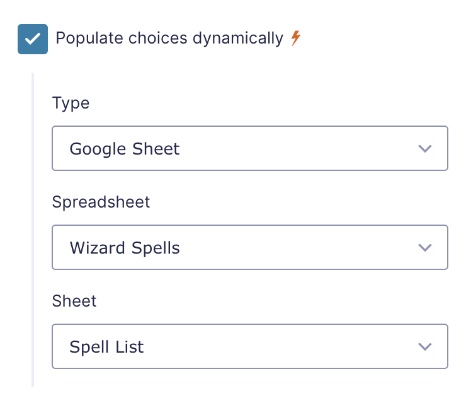
Task: Focus the combo box showing Google Sheet
Action: pyautogui.click(x=250, y=148)
